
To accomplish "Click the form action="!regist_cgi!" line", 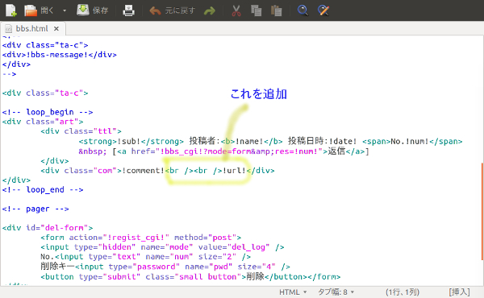I will 140,238.
